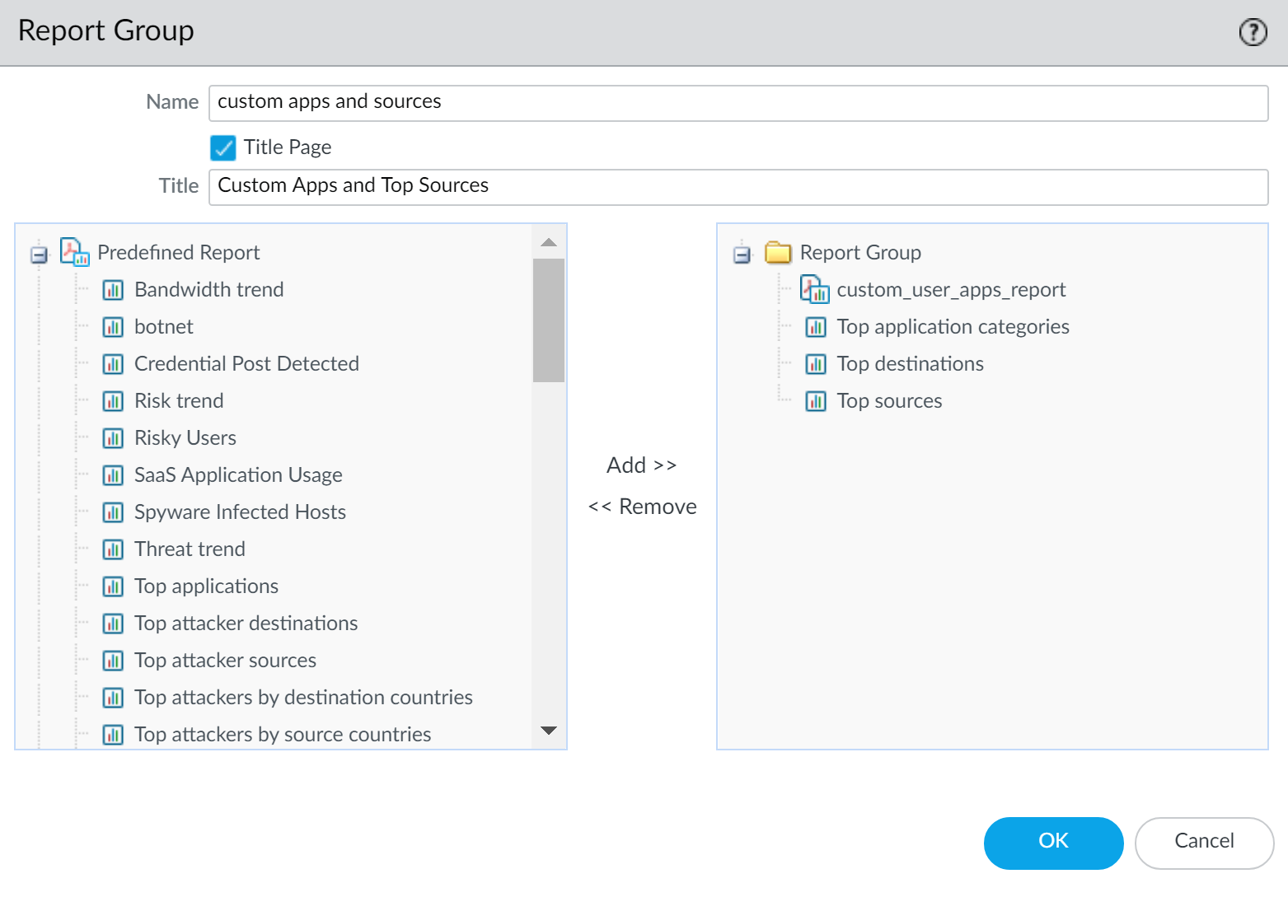This screenshot has width=1288, height=897.
Task: Click the custom_user_apps_report icon
Action: tap(814, 290)
